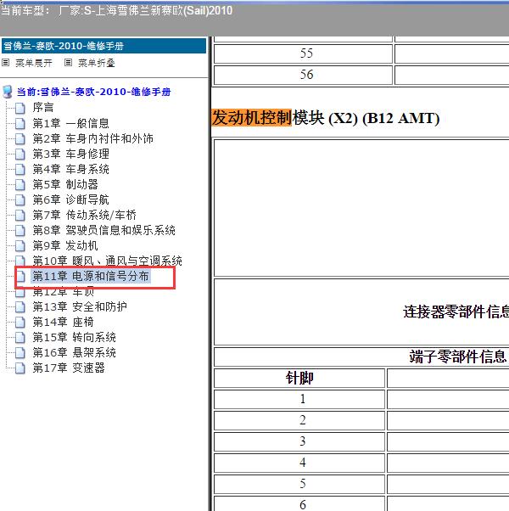Click pin number 4 cell

point(299,463)
